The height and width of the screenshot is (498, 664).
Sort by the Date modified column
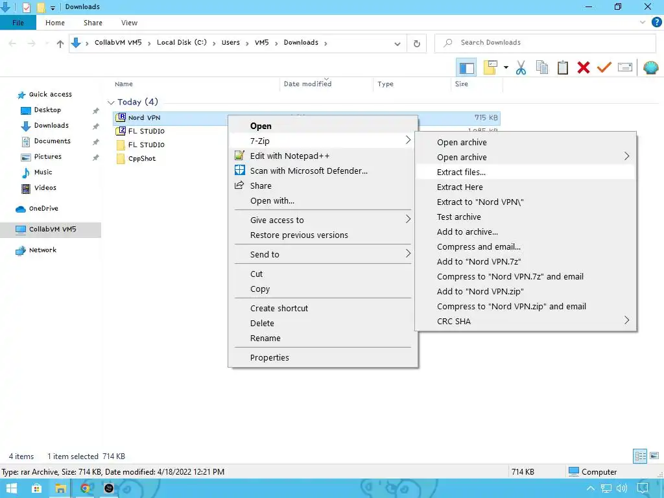[x=307, y=84]
